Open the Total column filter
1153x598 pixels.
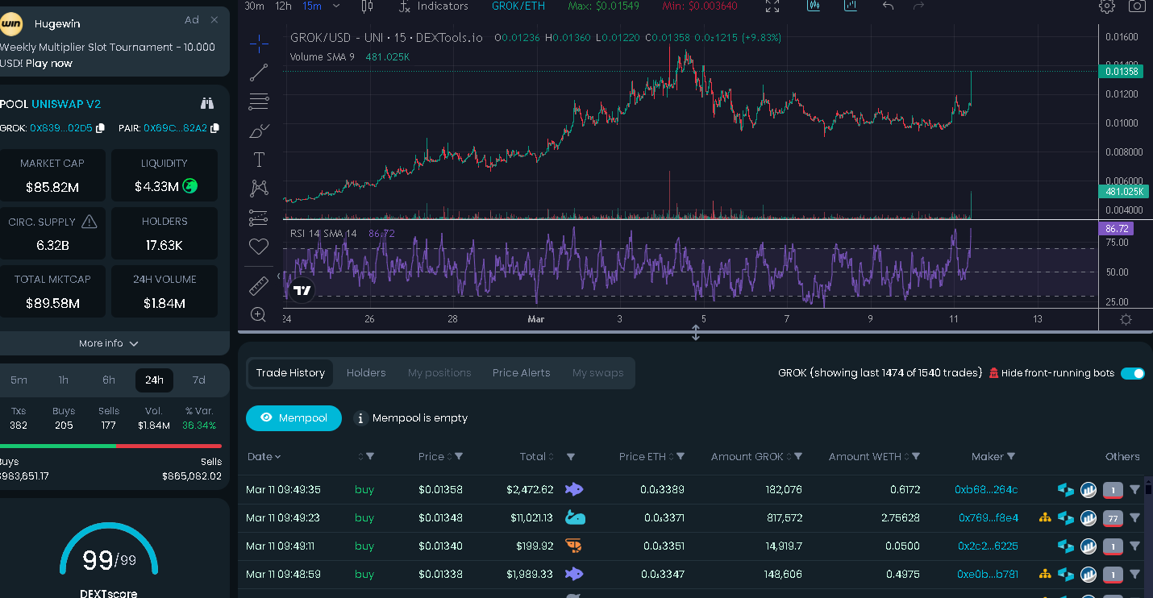571,457
